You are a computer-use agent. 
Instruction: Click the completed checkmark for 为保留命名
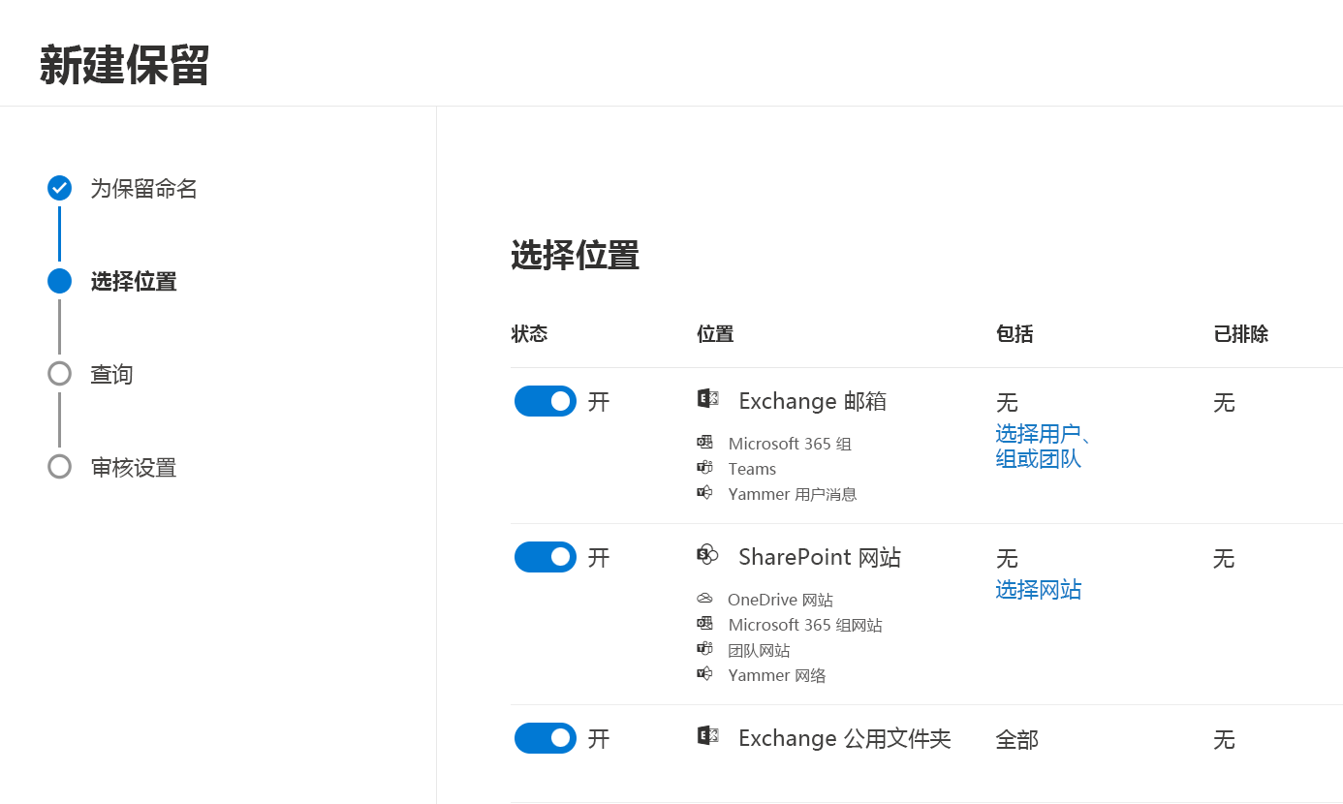coord(60,188)
